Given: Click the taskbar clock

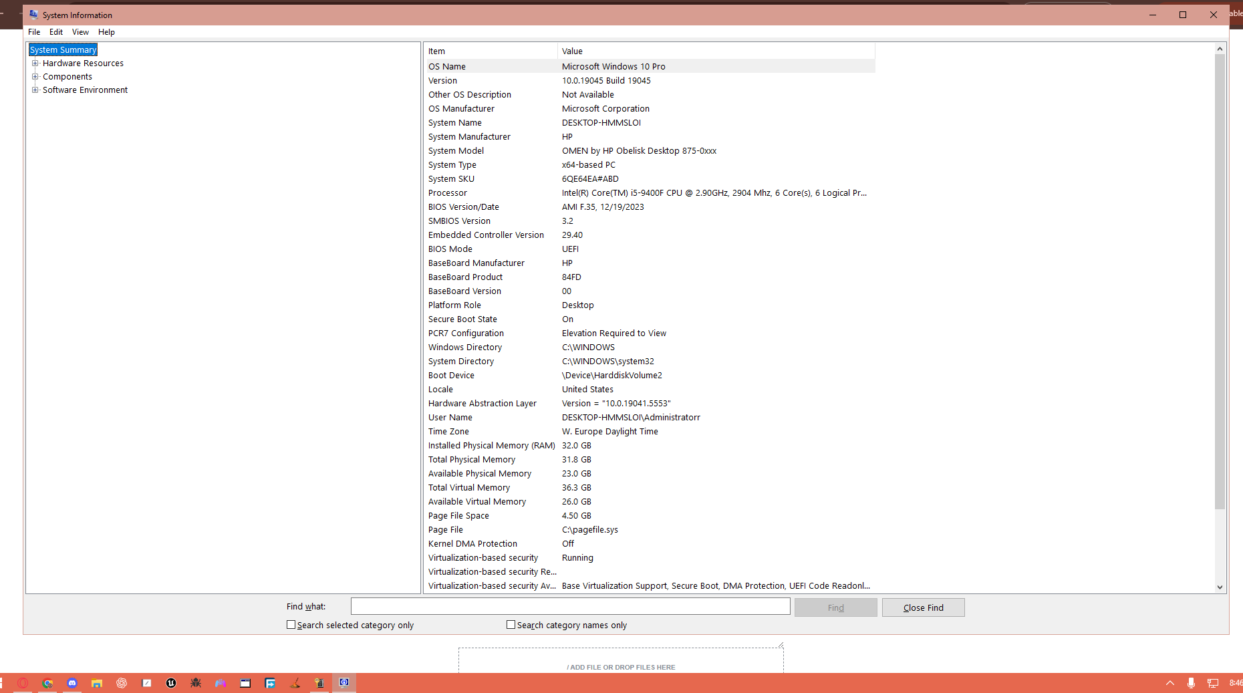Looking at the screenshot, I should pos(1236,683).
